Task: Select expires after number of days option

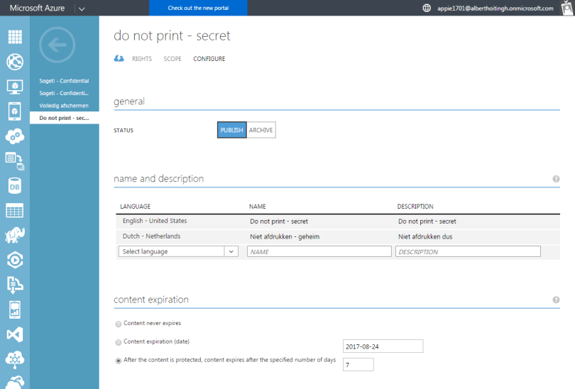Action: tap(118, 361)
